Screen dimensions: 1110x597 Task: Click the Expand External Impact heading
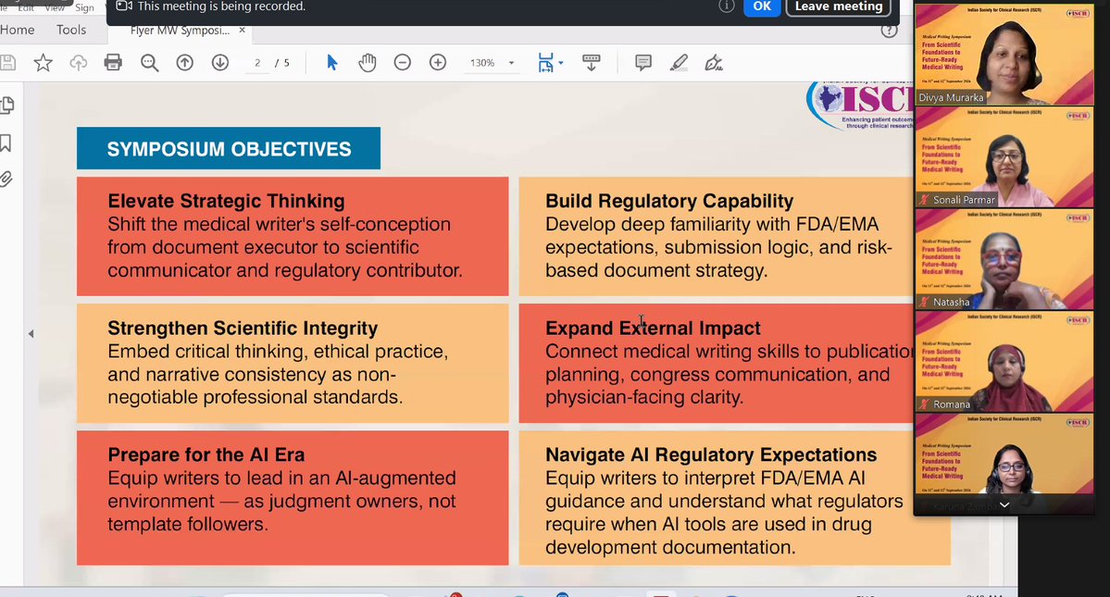(x=653, y=329)
